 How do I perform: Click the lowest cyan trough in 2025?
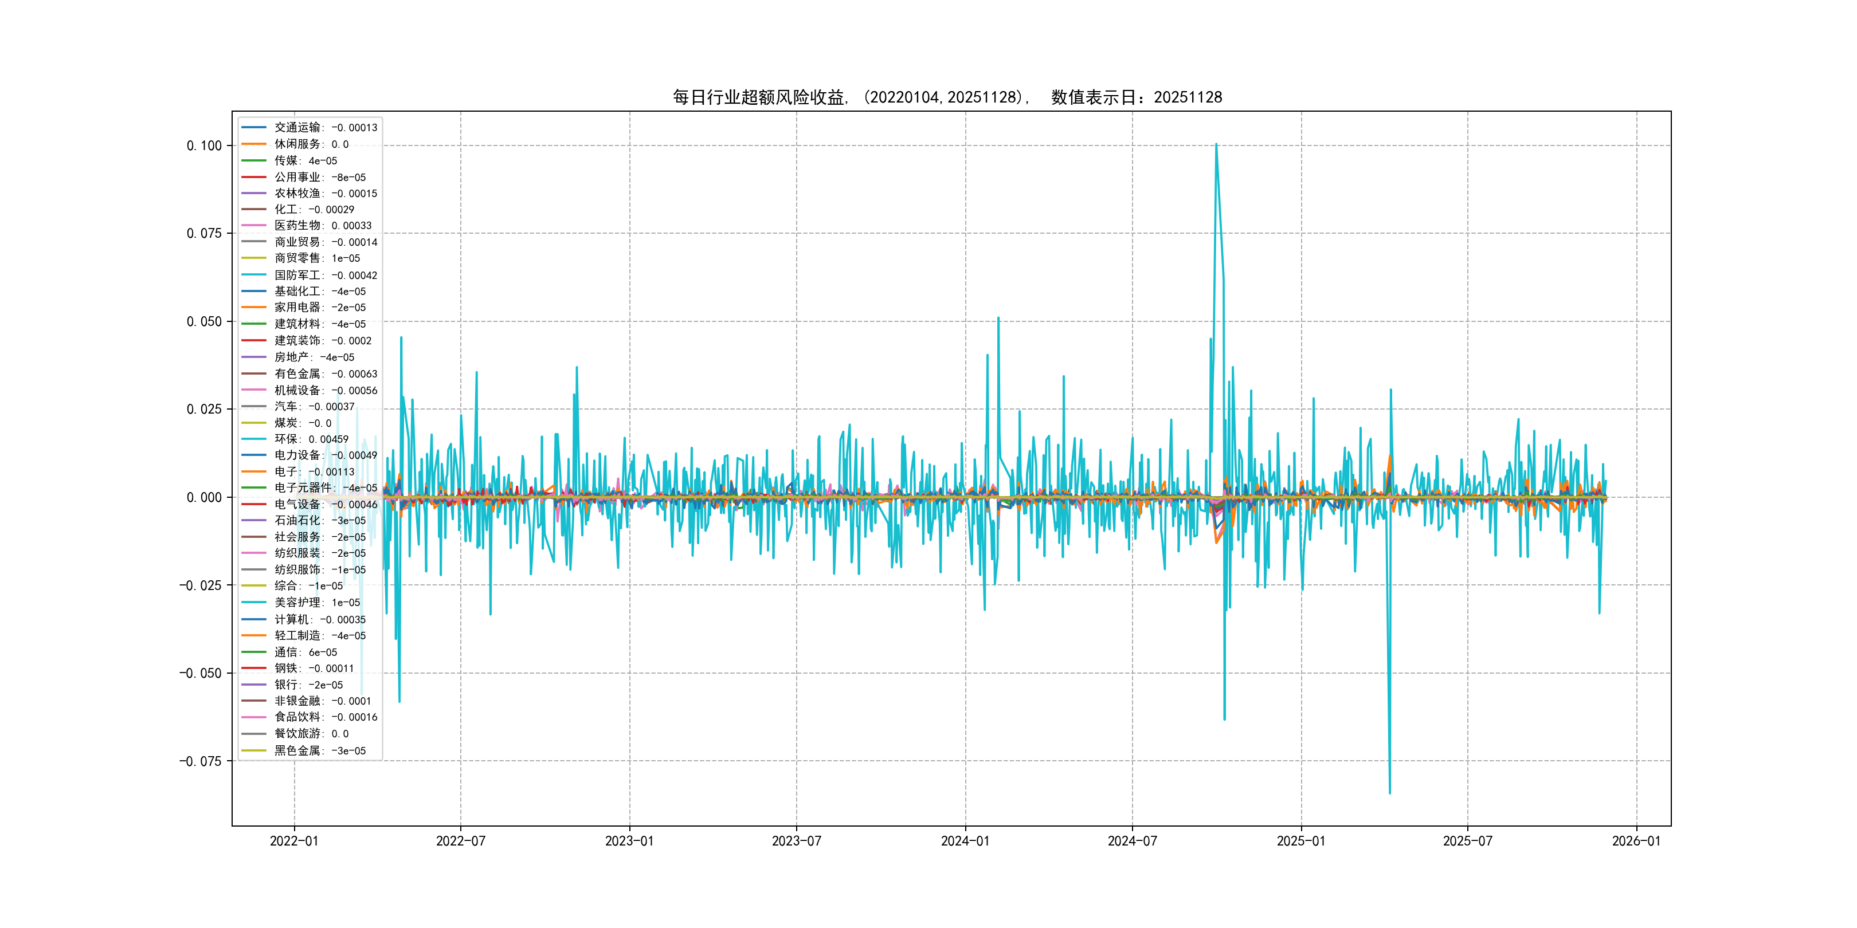1390,793
